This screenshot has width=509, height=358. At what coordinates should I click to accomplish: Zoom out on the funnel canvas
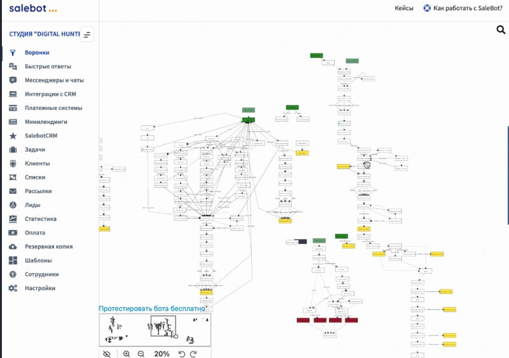pyautogui.click(x=141, y=354)
